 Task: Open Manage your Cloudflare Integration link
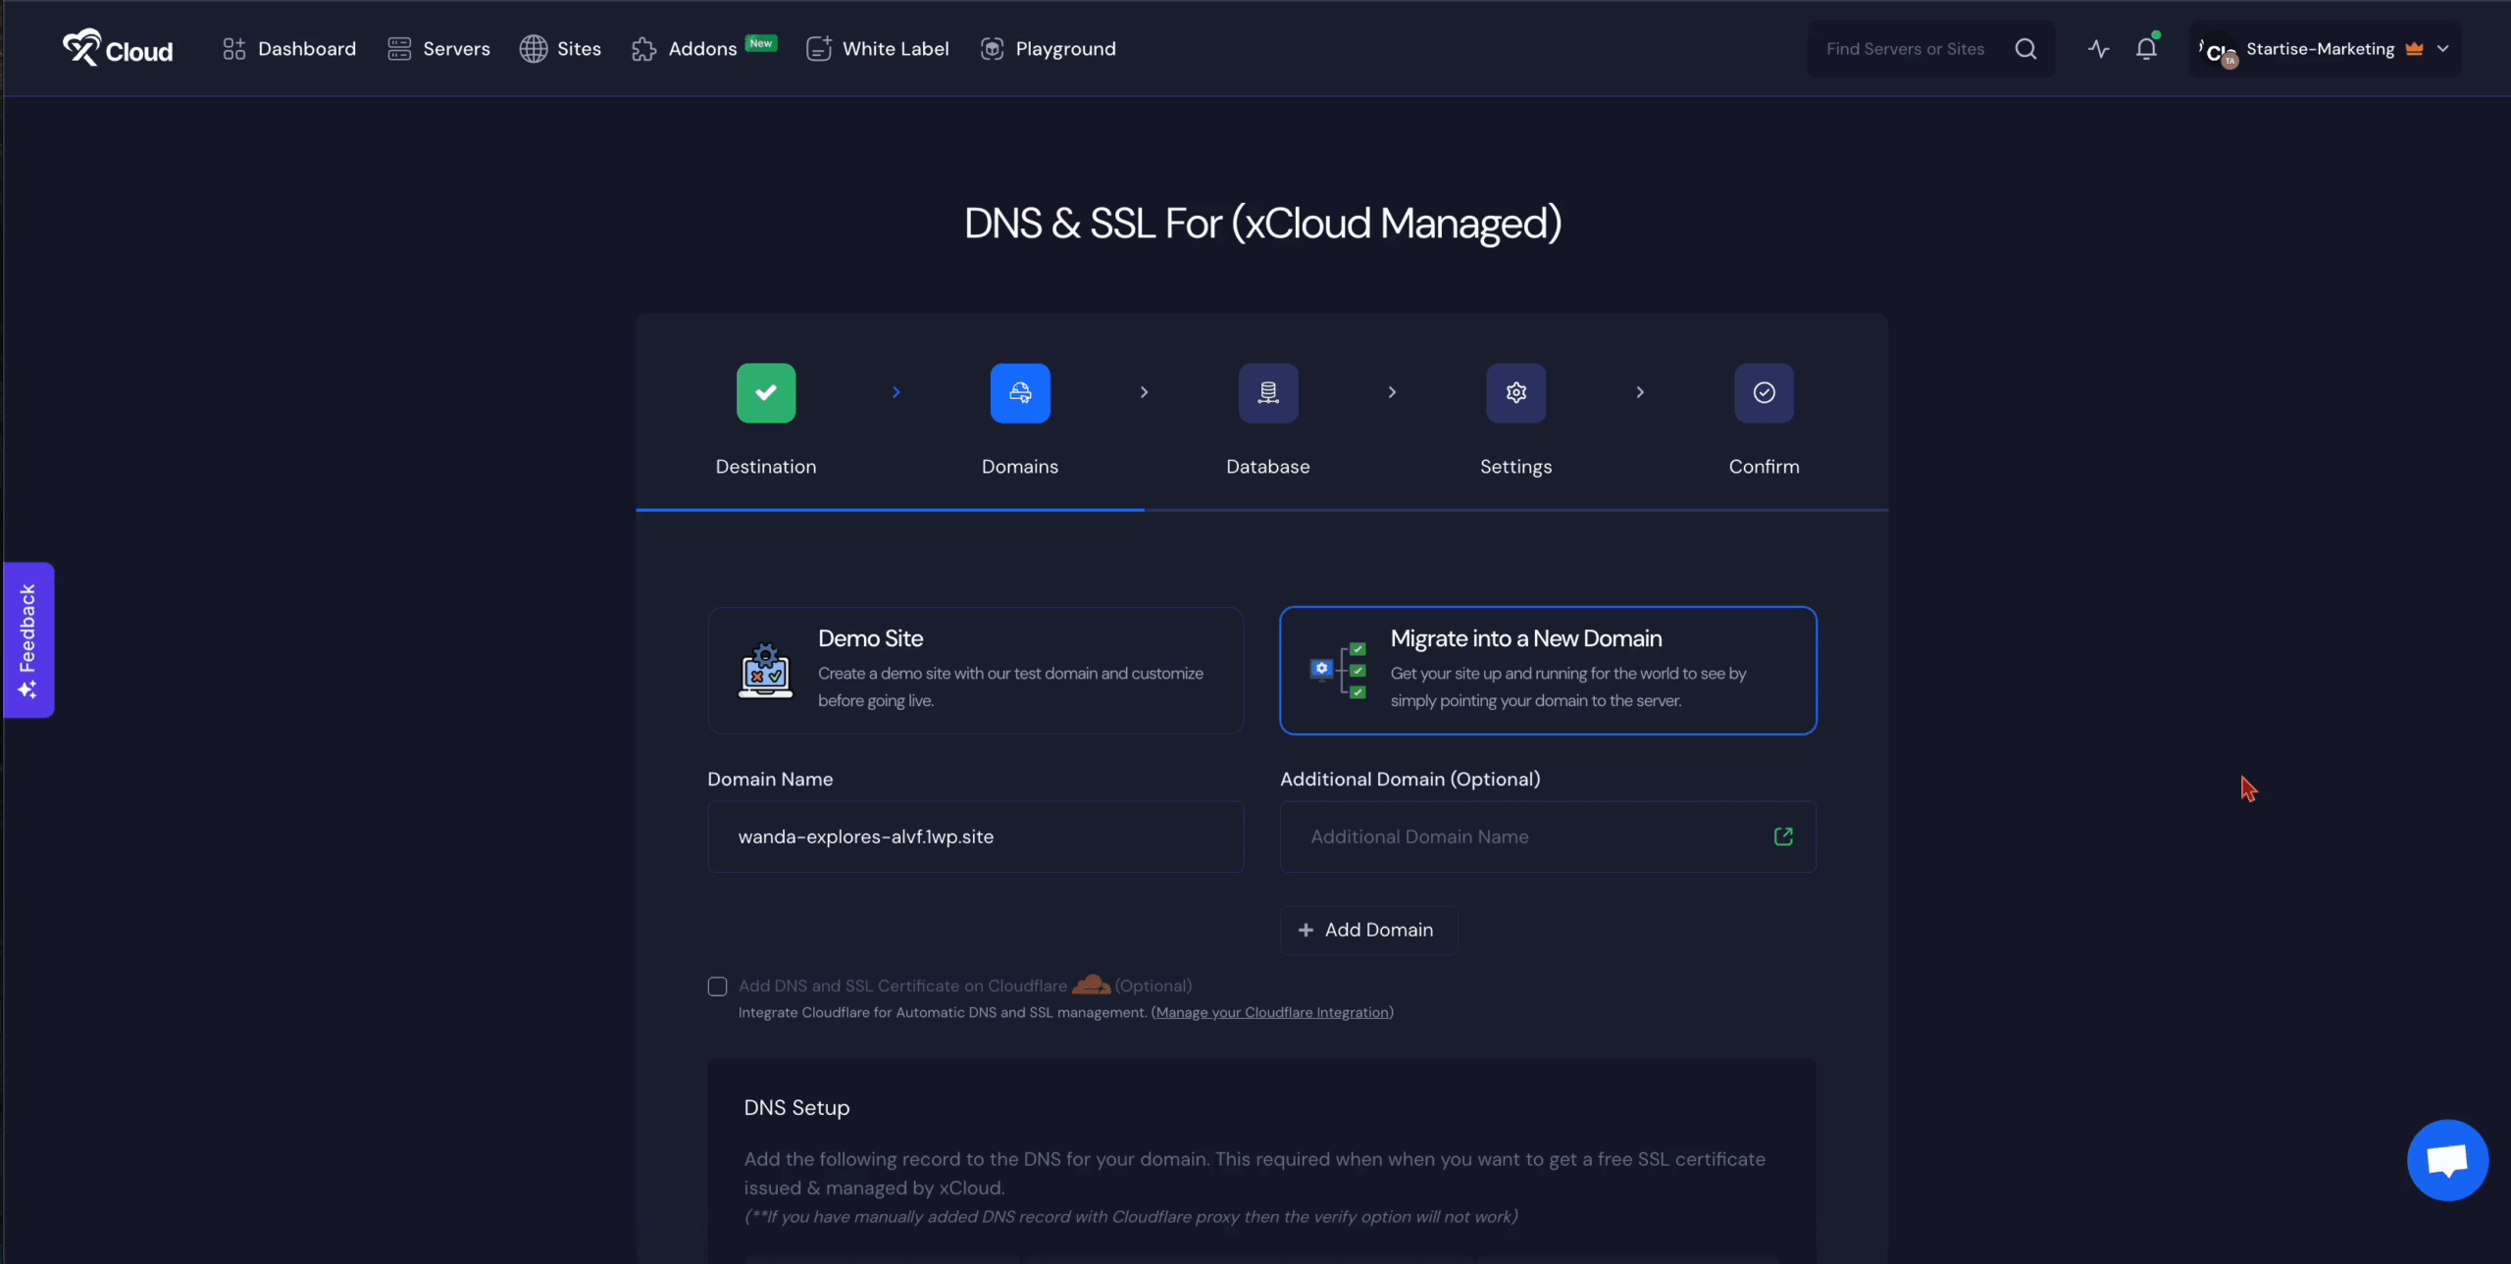point(1272,1013)
